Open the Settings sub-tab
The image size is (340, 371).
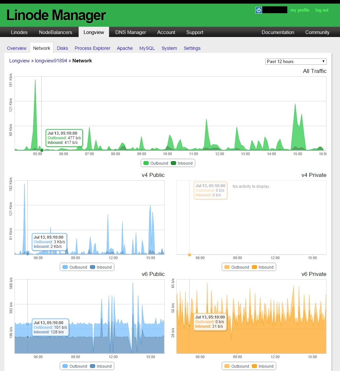(192, 48)
